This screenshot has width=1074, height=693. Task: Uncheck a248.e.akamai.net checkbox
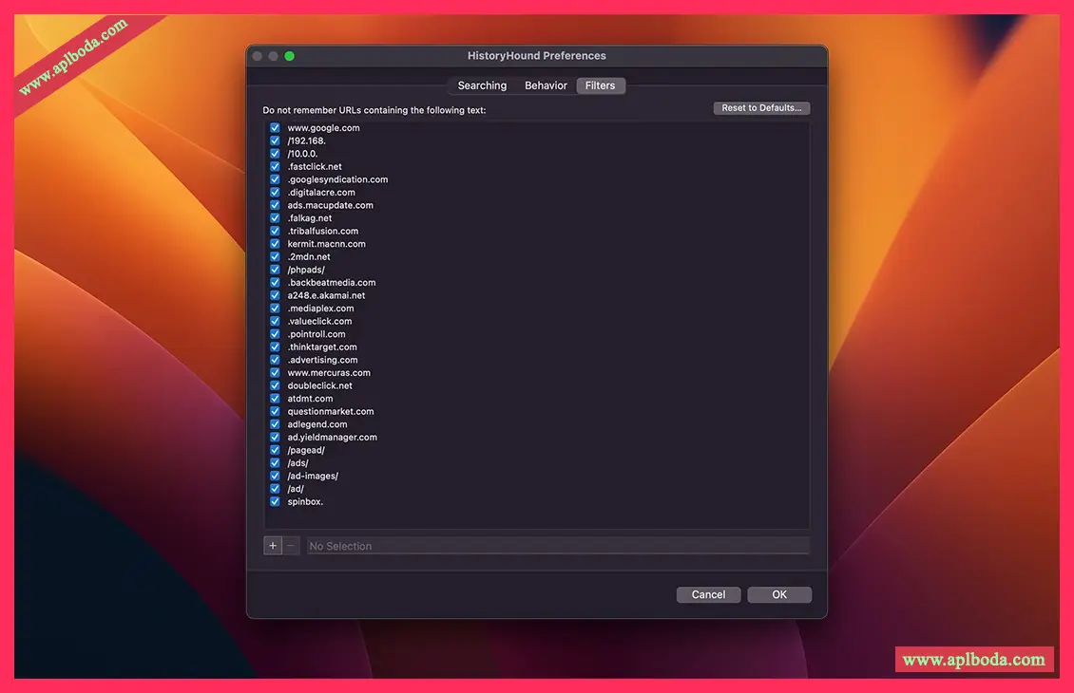275,295
